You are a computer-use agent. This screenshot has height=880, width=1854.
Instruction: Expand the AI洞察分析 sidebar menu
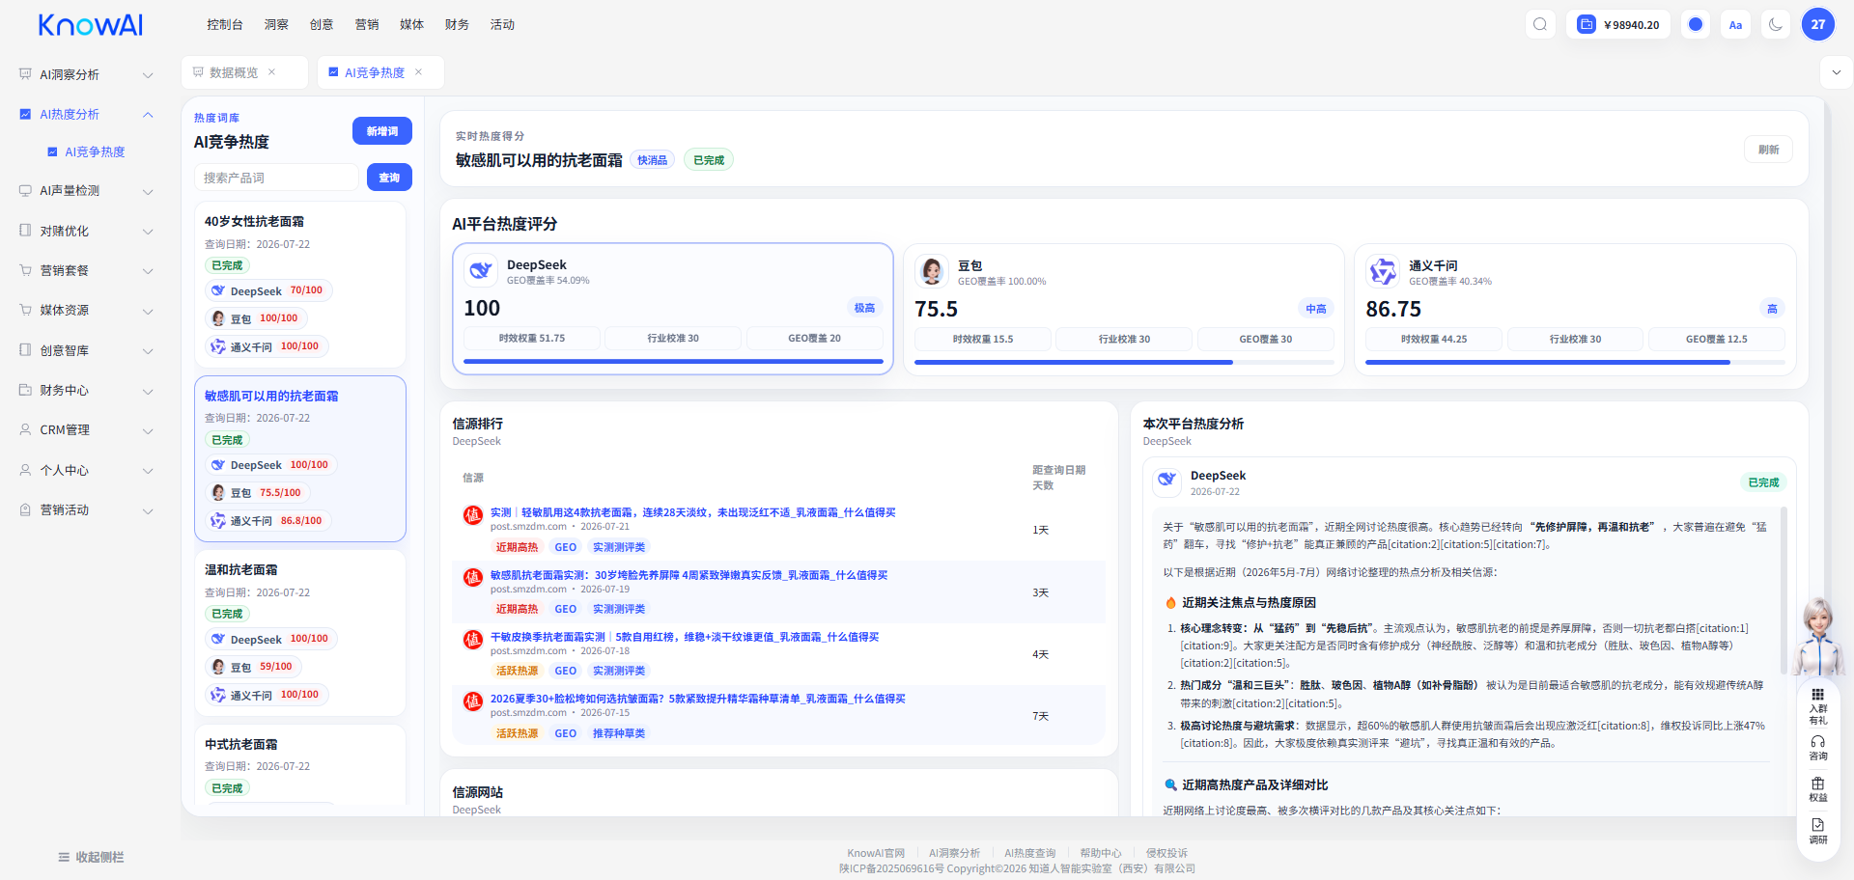(x=87, y=74)
